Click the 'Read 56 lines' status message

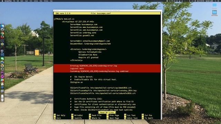pos(107,113)
